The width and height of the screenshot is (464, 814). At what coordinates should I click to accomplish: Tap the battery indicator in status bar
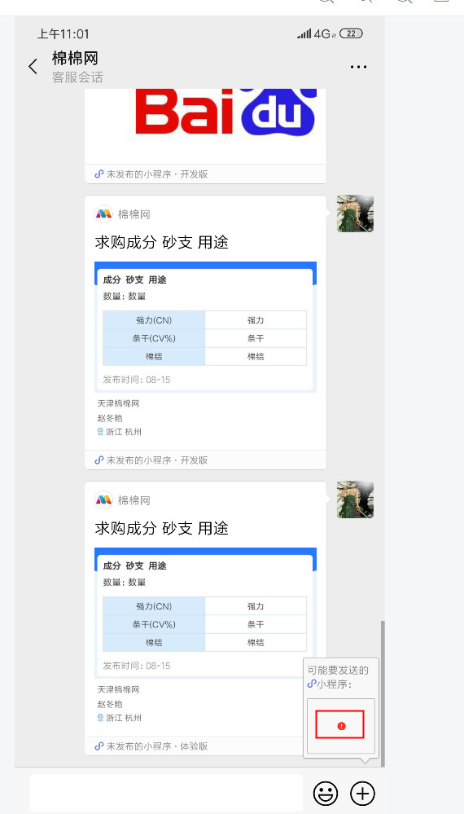(351, 33)
